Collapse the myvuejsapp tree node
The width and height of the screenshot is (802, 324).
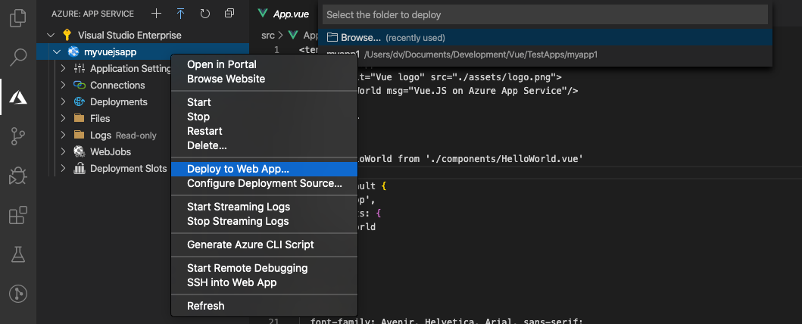pos(58,51)
